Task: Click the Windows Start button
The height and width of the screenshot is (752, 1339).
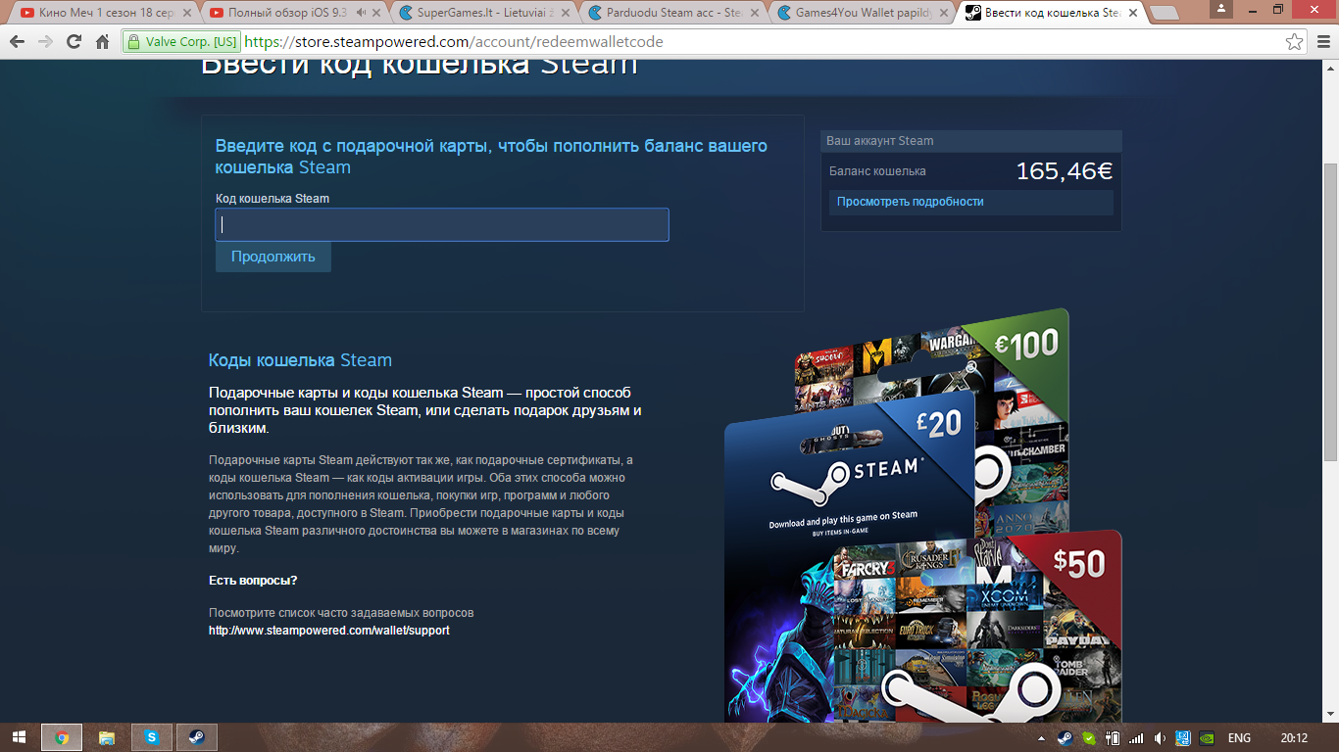Action: pos(19,737)
